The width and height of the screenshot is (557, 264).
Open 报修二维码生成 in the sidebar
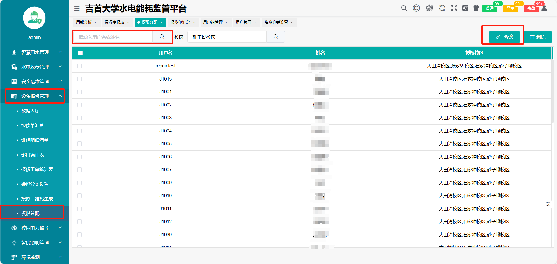click(37, 199)
